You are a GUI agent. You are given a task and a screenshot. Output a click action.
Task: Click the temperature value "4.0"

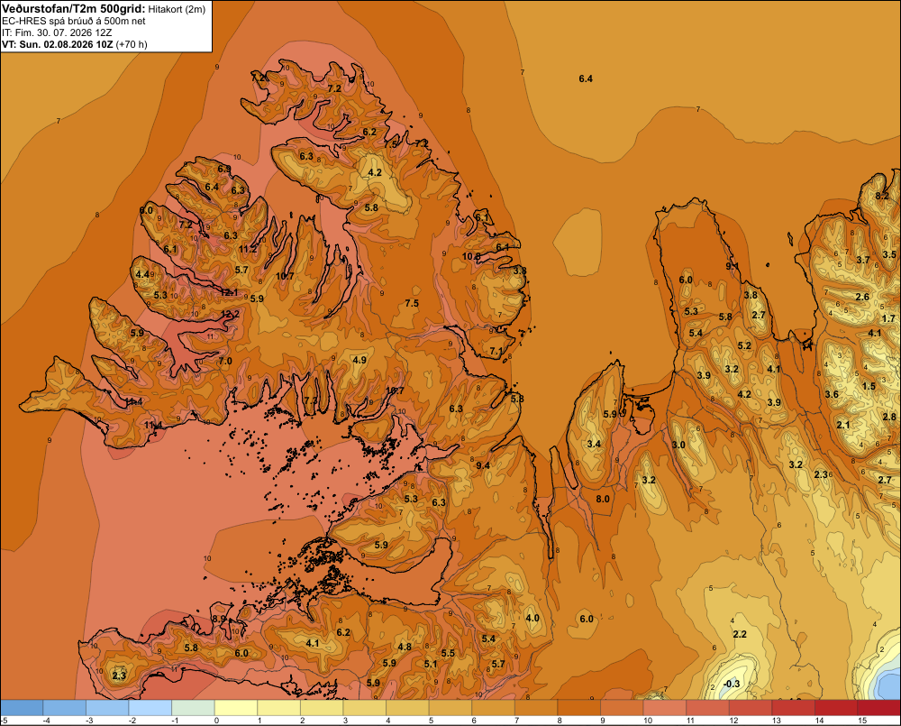point(532,618)
